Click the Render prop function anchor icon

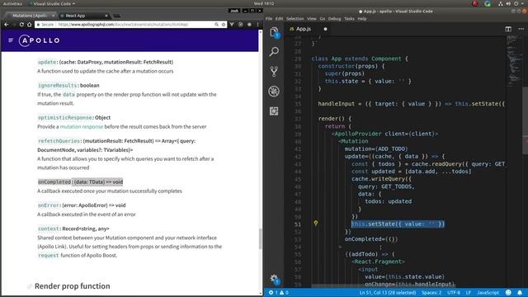[30, 286]
